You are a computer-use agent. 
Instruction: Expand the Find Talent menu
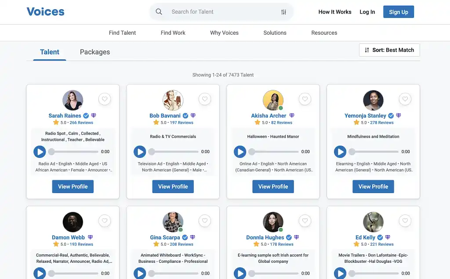122,33
